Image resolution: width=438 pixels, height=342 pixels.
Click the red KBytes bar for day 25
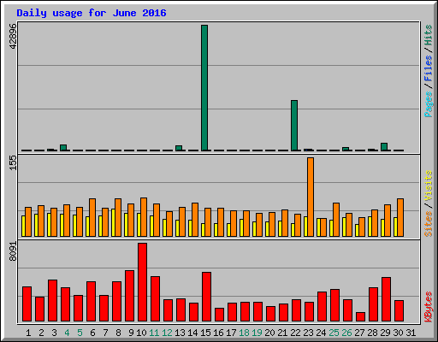(x=335, y=305)
